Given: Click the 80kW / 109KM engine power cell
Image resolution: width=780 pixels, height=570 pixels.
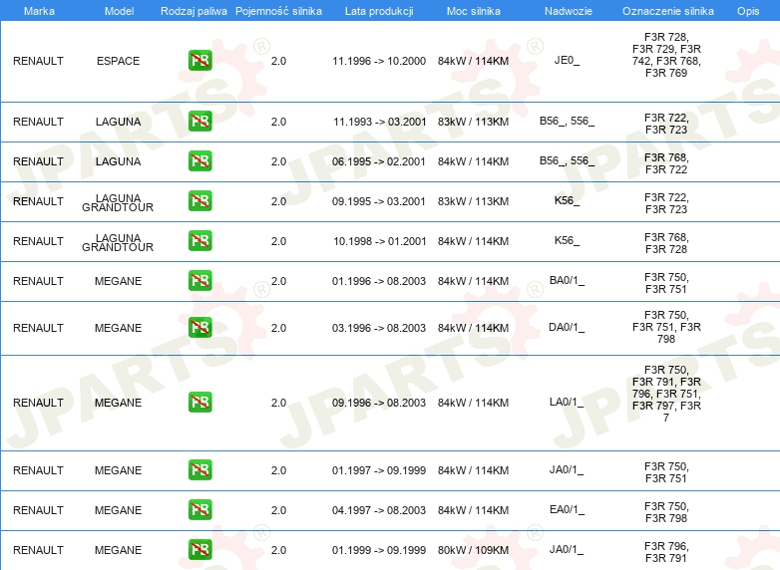Looking at the screenshot, I should (x=473, y=550).
